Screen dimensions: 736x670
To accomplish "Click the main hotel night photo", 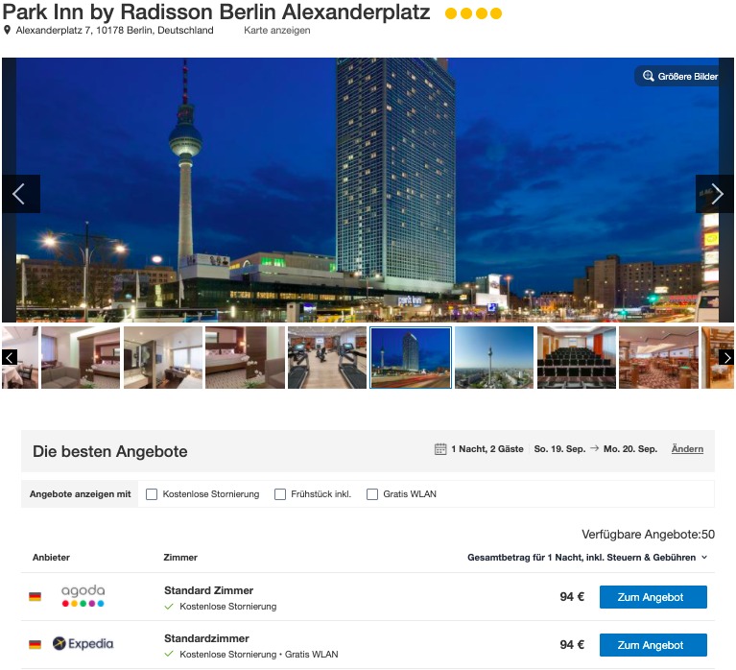I will [368, 190].
